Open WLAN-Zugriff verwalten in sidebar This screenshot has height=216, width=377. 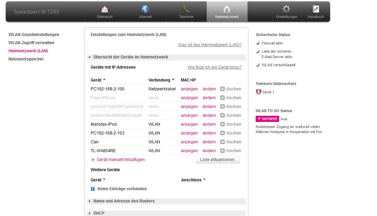pyautogui.click(x=31, y=43)
